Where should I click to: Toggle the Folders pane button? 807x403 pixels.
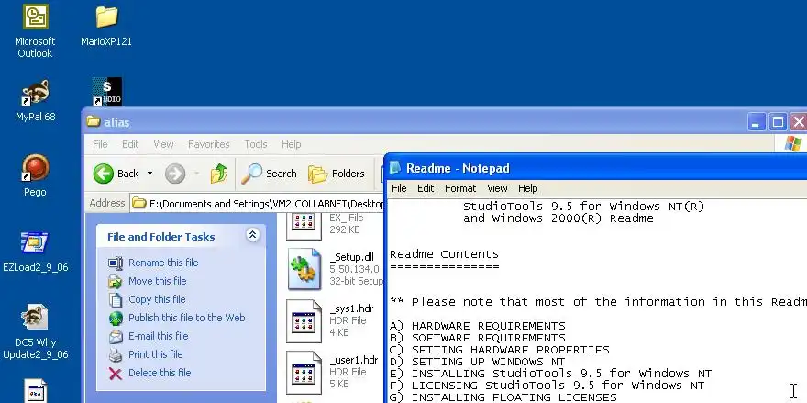click(336, 174)
